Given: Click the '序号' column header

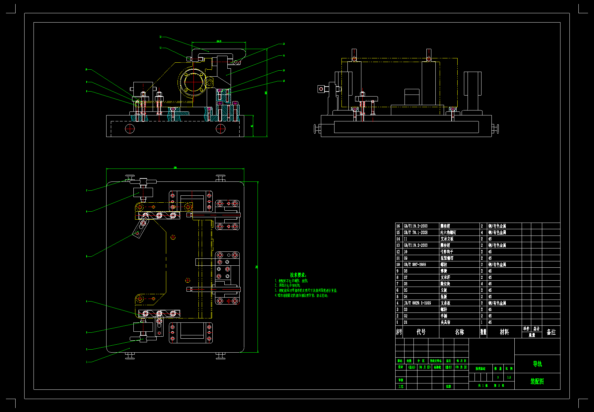Looking at the screenshot, I should 399,332.
